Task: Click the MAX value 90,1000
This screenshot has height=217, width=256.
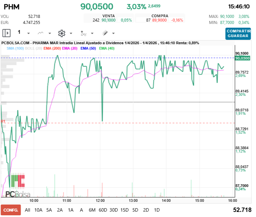Action: coord(227,17)
